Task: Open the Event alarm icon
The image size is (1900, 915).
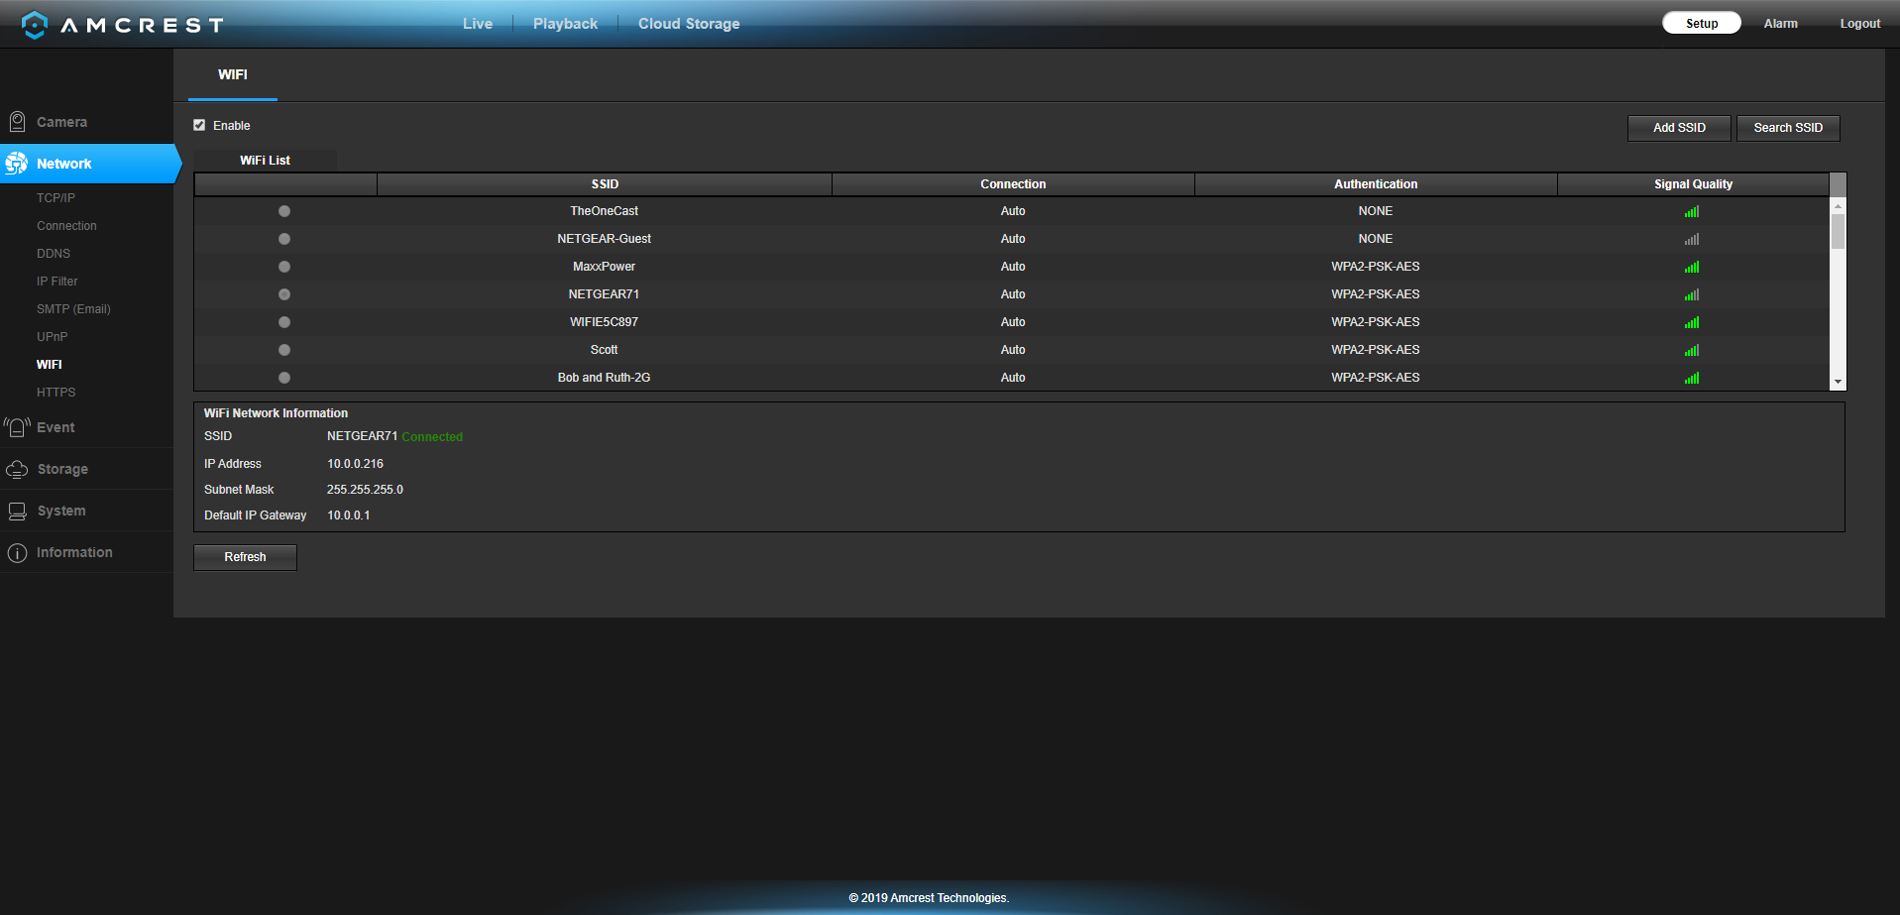Action: (17, 427)
